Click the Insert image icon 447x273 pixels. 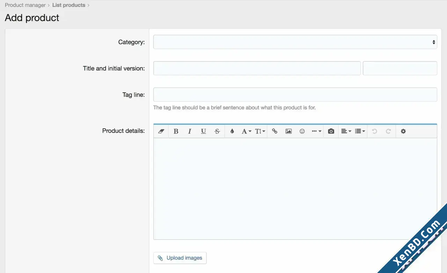tap(288, 131)
